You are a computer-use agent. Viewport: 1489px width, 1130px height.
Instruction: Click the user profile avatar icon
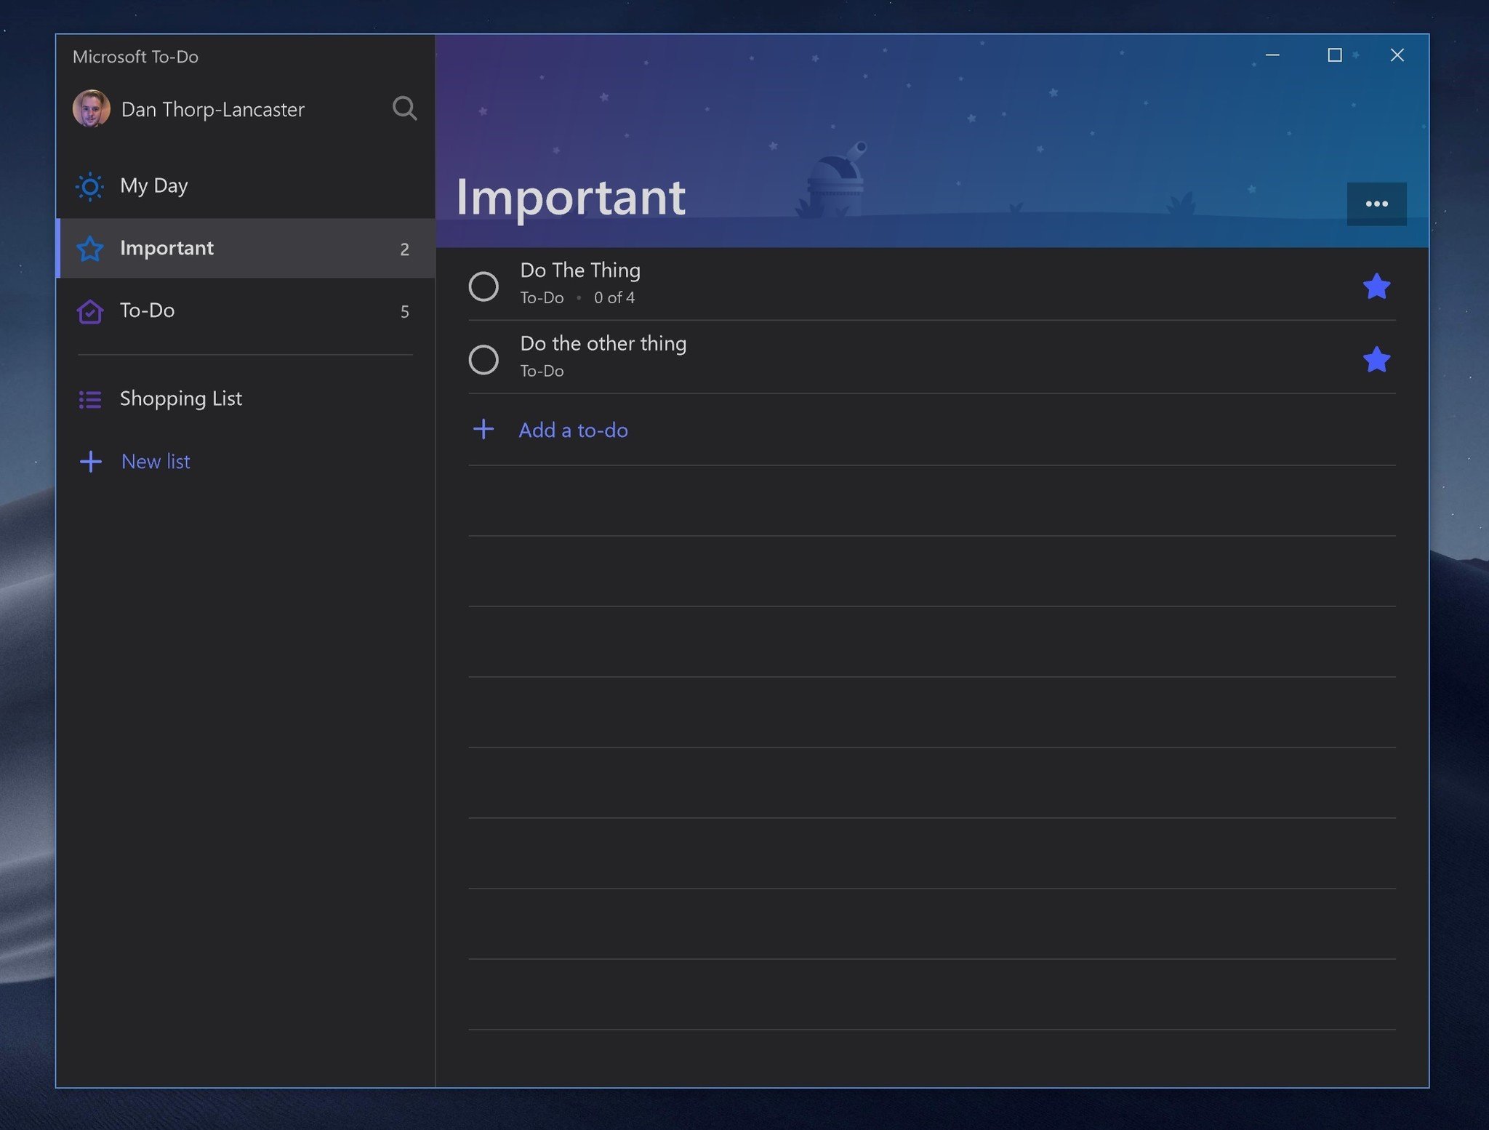click(92, 108)
